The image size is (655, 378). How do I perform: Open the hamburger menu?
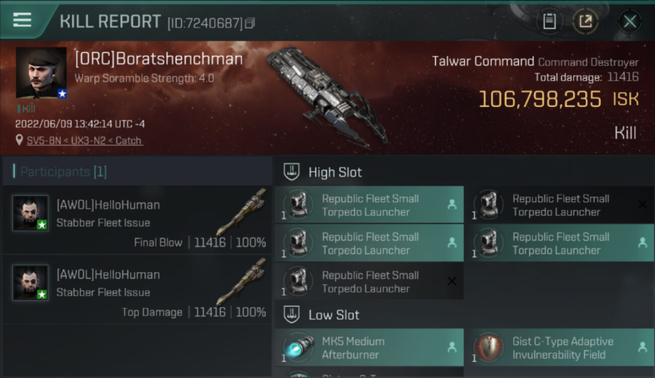click(x=22, y=20)
